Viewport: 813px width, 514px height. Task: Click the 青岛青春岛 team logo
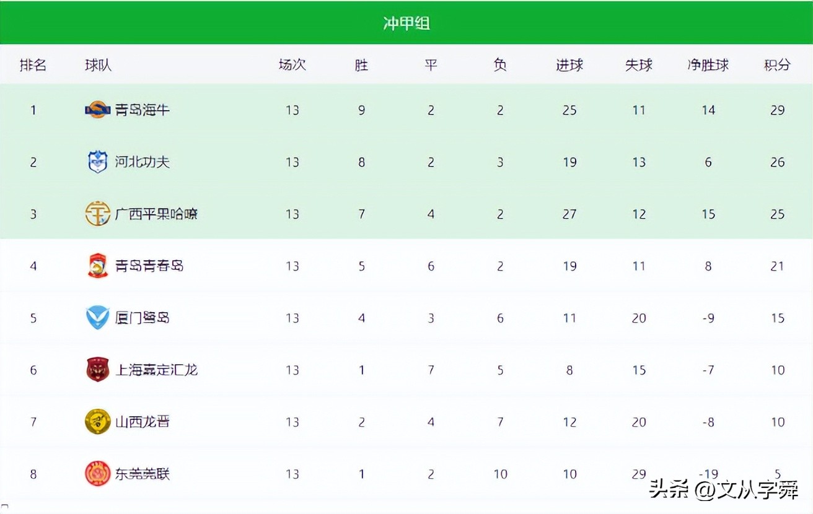click(x=97, y=266)
